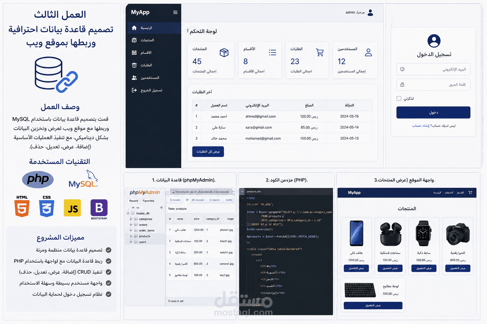This screenshot has height=324, width=487.
Task: Click the person icon on المستخدمين stat card
Action: click(368, 53)
